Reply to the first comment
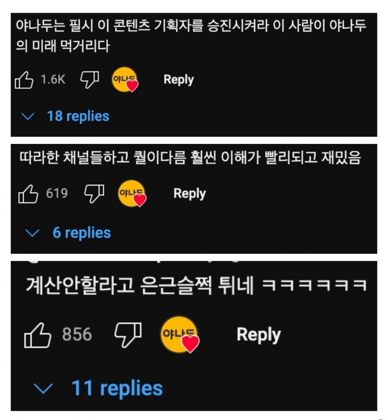 [x=179, y=79]
